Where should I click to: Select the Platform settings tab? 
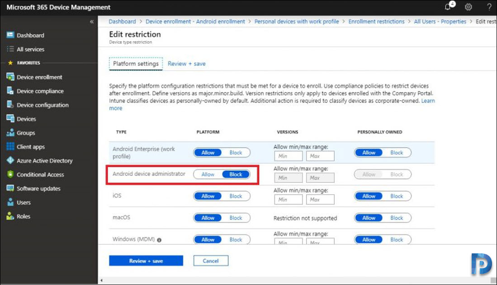136,64
